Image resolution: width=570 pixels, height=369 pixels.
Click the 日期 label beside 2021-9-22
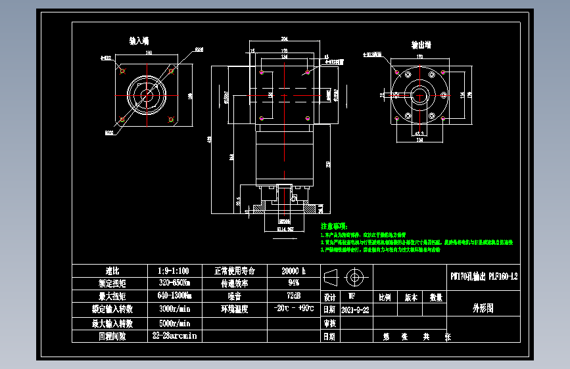(329, 309)
